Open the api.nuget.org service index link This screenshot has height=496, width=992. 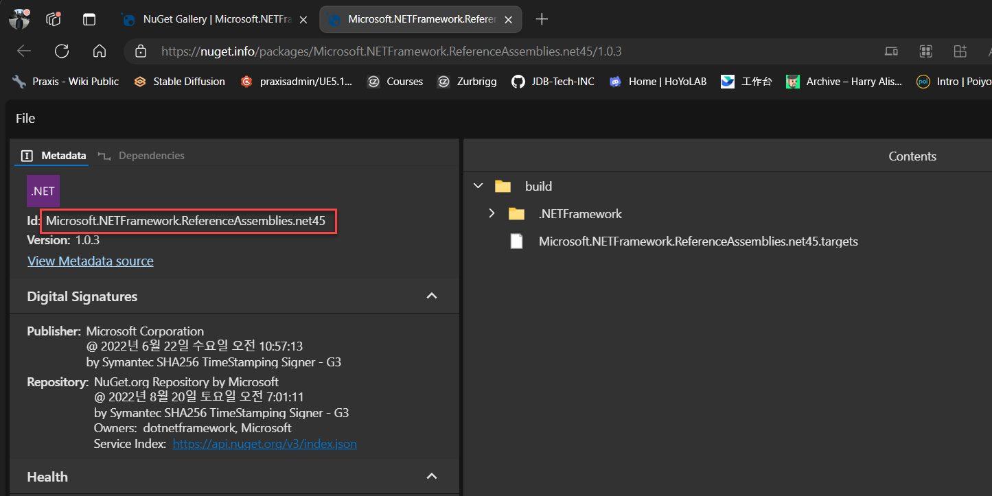[264, 444]
